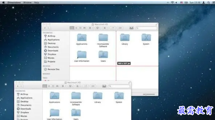Switch background window to column view
The height and width of the screenshot is (120, 215).
(x=80, y=28)
